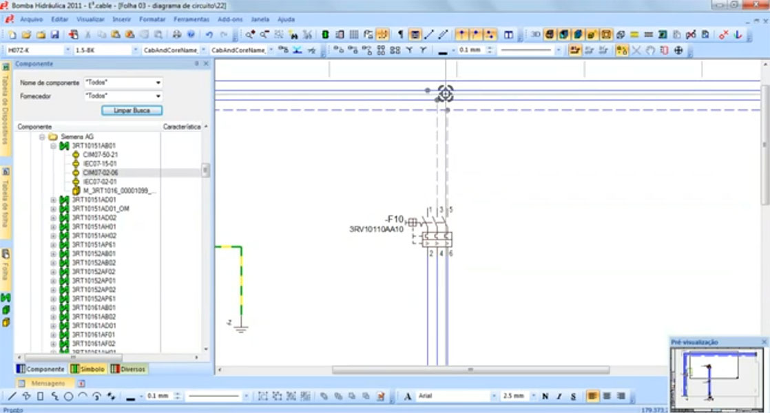The width and height of the screenshot is (770, 413).
Task: Open 1.5-BK wire dropdown
Action: pos(136,50)
